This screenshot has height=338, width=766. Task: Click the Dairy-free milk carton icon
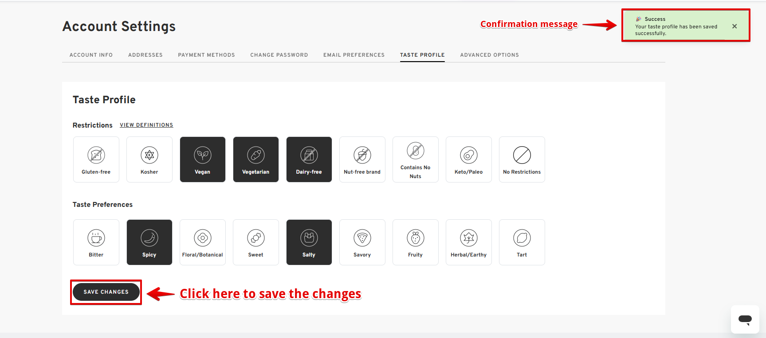pos(309,155)
